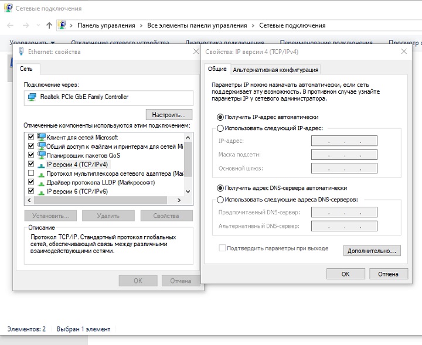Click the 'Дополнительно...' button
422x345 pixels.
(x=372, y=250)
